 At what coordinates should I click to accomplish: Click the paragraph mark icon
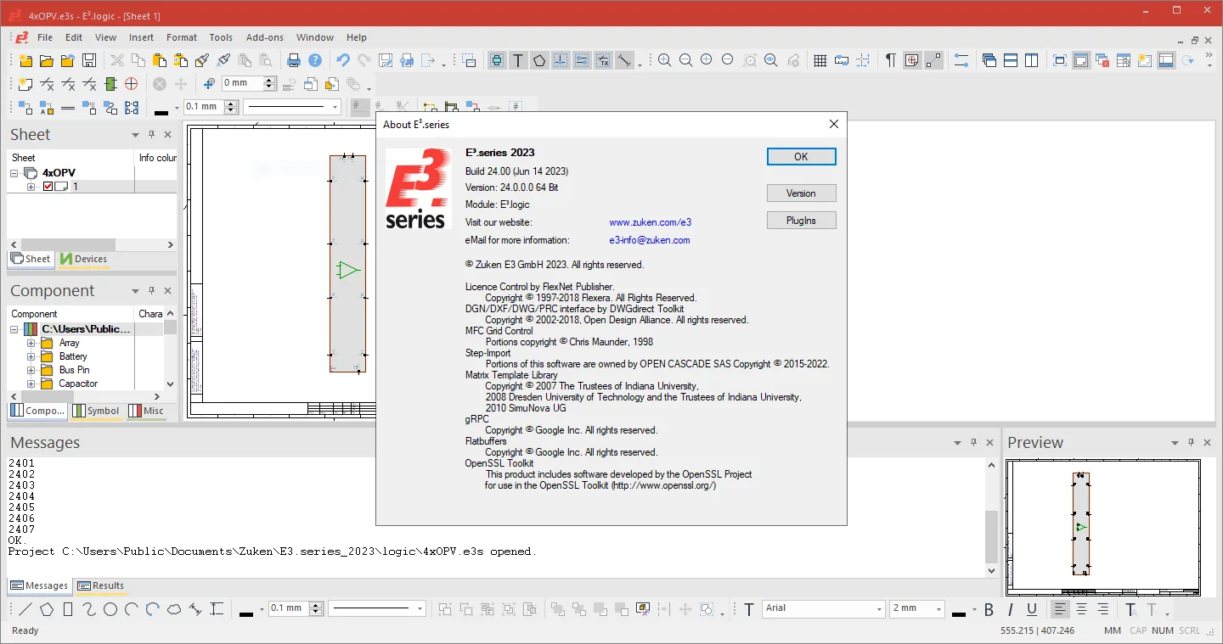click(x=890, y=60)
